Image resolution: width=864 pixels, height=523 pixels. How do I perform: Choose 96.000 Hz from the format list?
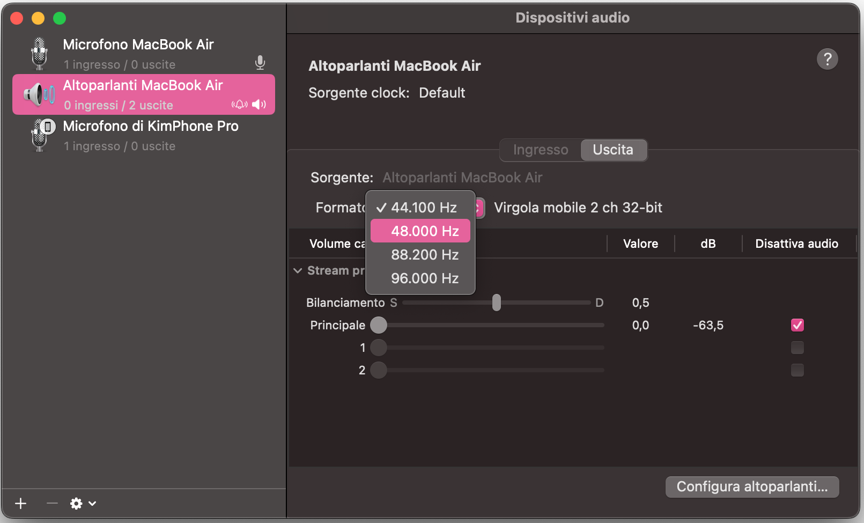424,278
